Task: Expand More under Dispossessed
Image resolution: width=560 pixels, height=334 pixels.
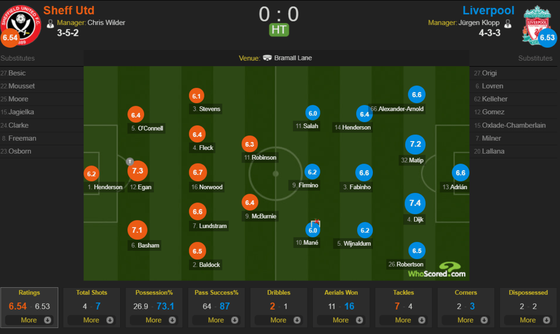Action: [528, 320]
